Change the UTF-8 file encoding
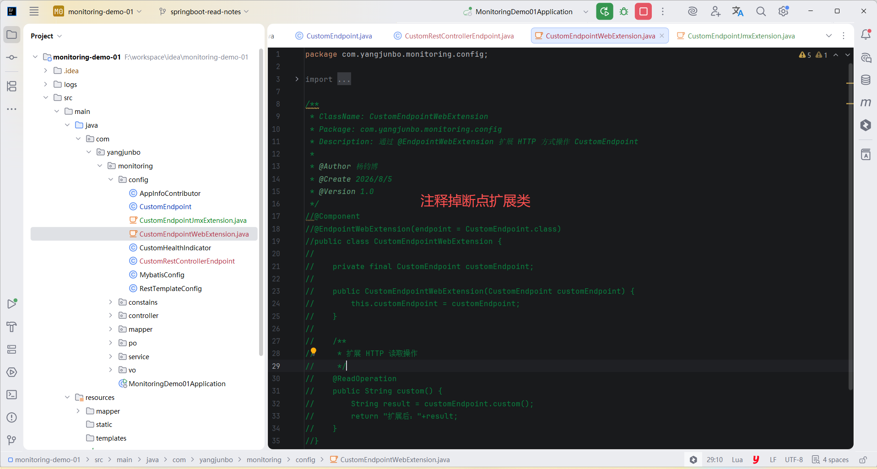 click(x=794, y=460)
